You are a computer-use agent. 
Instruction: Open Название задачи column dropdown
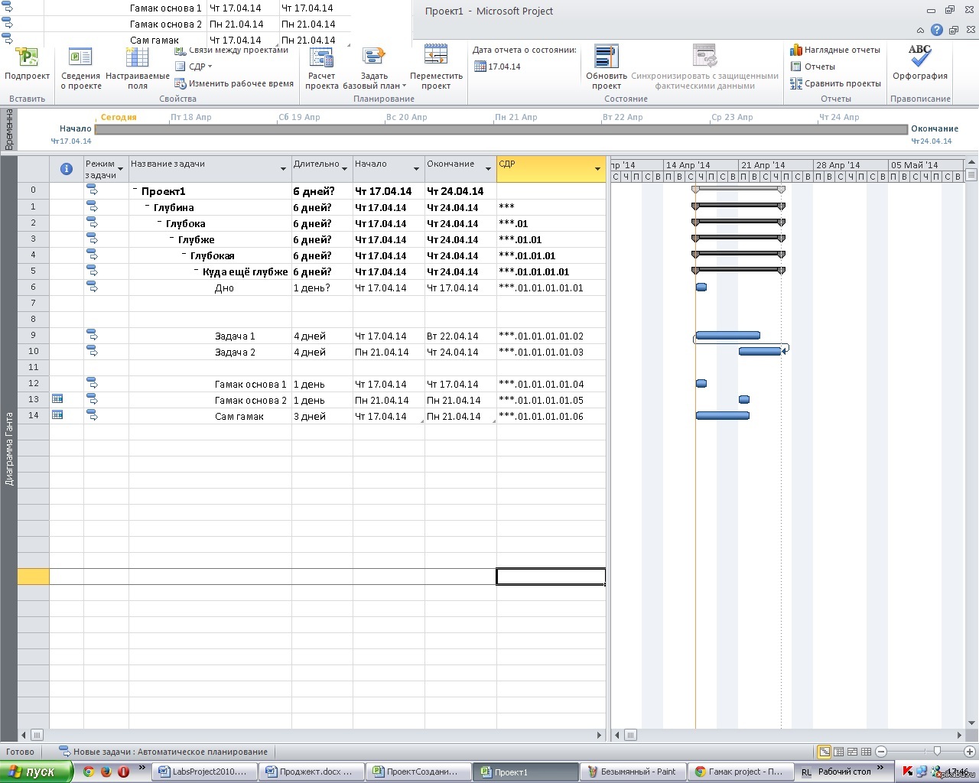(x=283, y=169)
